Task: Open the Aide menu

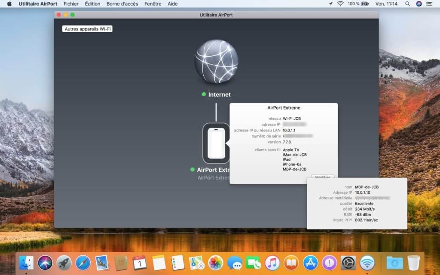Action: 173,3
